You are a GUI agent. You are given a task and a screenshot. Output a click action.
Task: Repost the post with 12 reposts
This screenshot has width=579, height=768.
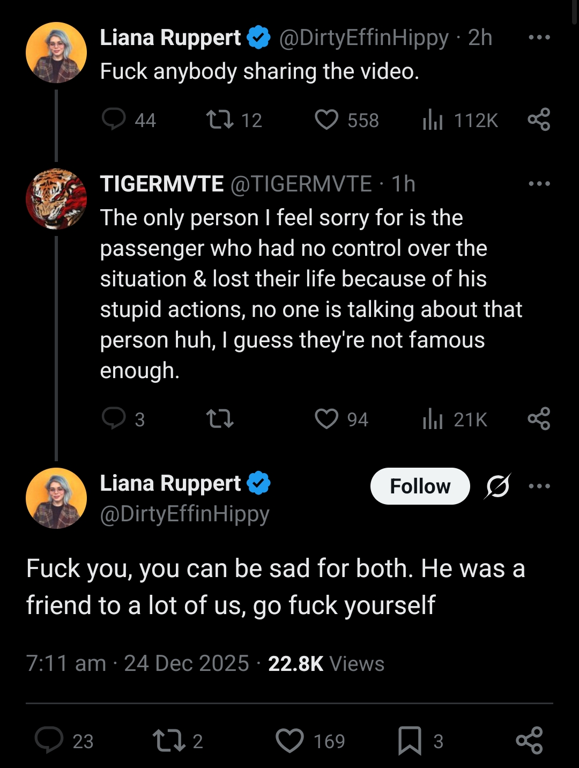click(220, 119)
